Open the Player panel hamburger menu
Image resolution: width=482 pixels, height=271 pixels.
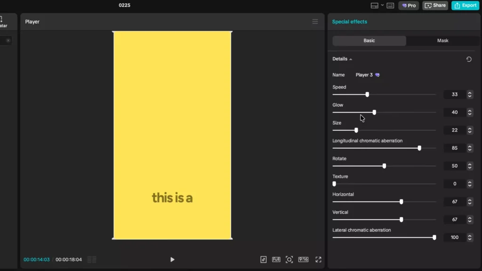pos(315,21)
